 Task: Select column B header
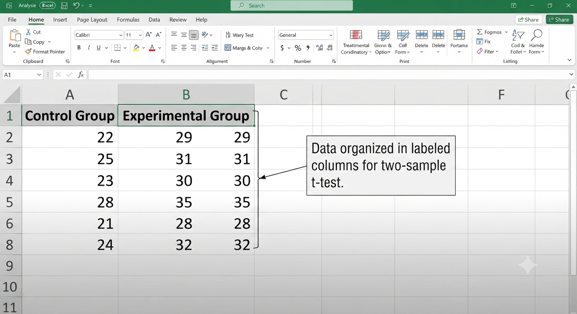(186, 94)
